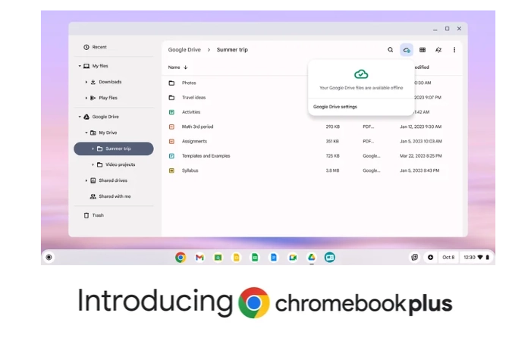Viewport: 531px width, 341px height.
Task: Select the Summer trip sidebar folder
Action: click(114, 149)
